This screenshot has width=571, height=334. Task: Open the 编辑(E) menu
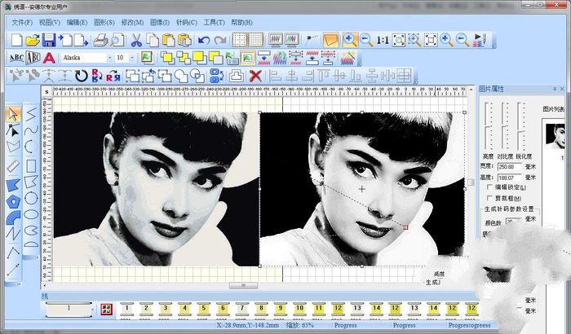77,23
